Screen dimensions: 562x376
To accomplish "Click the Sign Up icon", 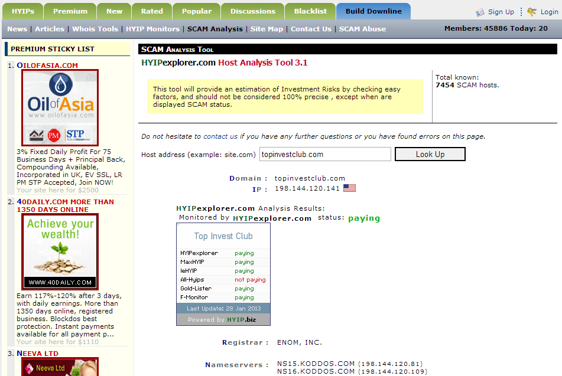I will pyautogui.click(x=480, y=12).
